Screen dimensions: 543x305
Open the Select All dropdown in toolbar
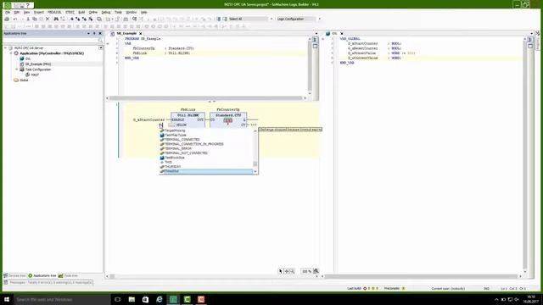271,19
